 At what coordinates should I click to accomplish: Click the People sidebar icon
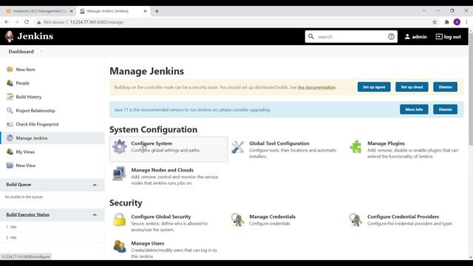pos(10,83)
